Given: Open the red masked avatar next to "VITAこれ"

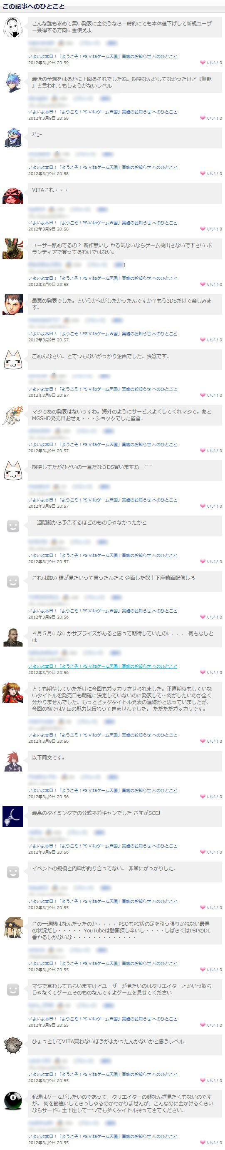Looking at the screenshot, I should point(13,194).
